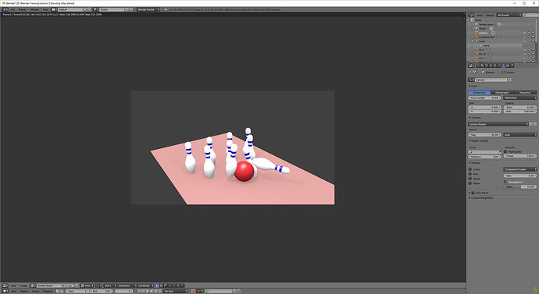Expand the Custom Properties panel
This screenshot has width=539, height=294.
(481, 198)
